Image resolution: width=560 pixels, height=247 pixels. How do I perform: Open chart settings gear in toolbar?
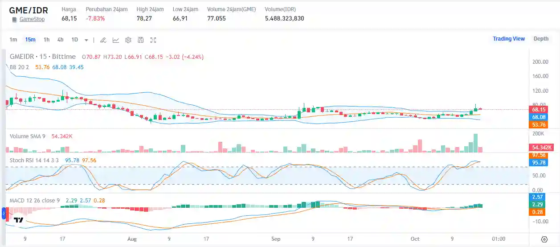tap(128, 40)
